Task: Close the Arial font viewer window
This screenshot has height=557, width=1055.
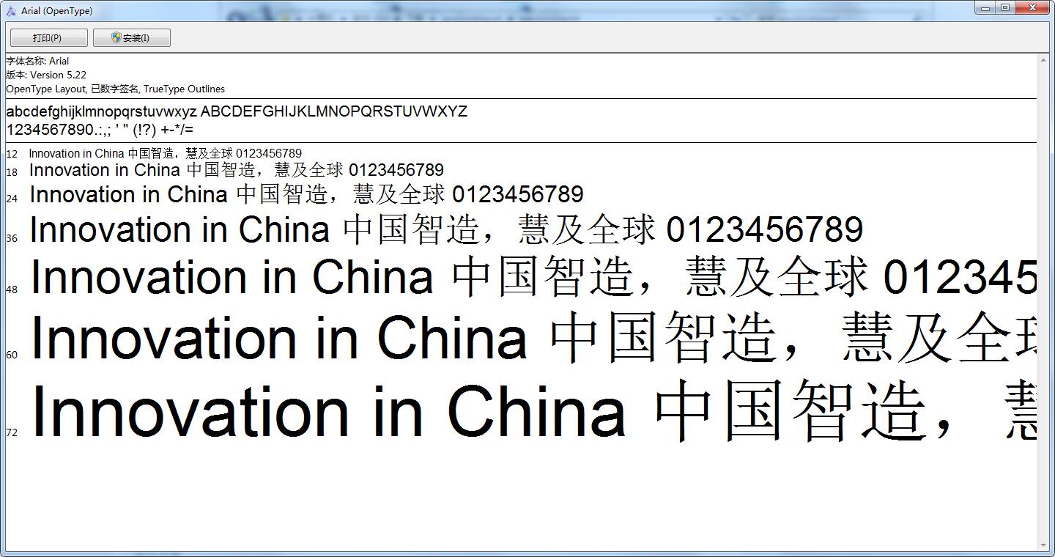Action: [1034, 8]
